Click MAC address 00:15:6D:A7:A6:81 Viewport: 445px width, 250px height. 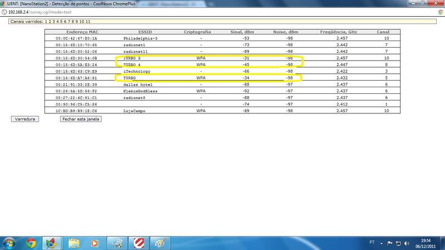click(76, 78)
